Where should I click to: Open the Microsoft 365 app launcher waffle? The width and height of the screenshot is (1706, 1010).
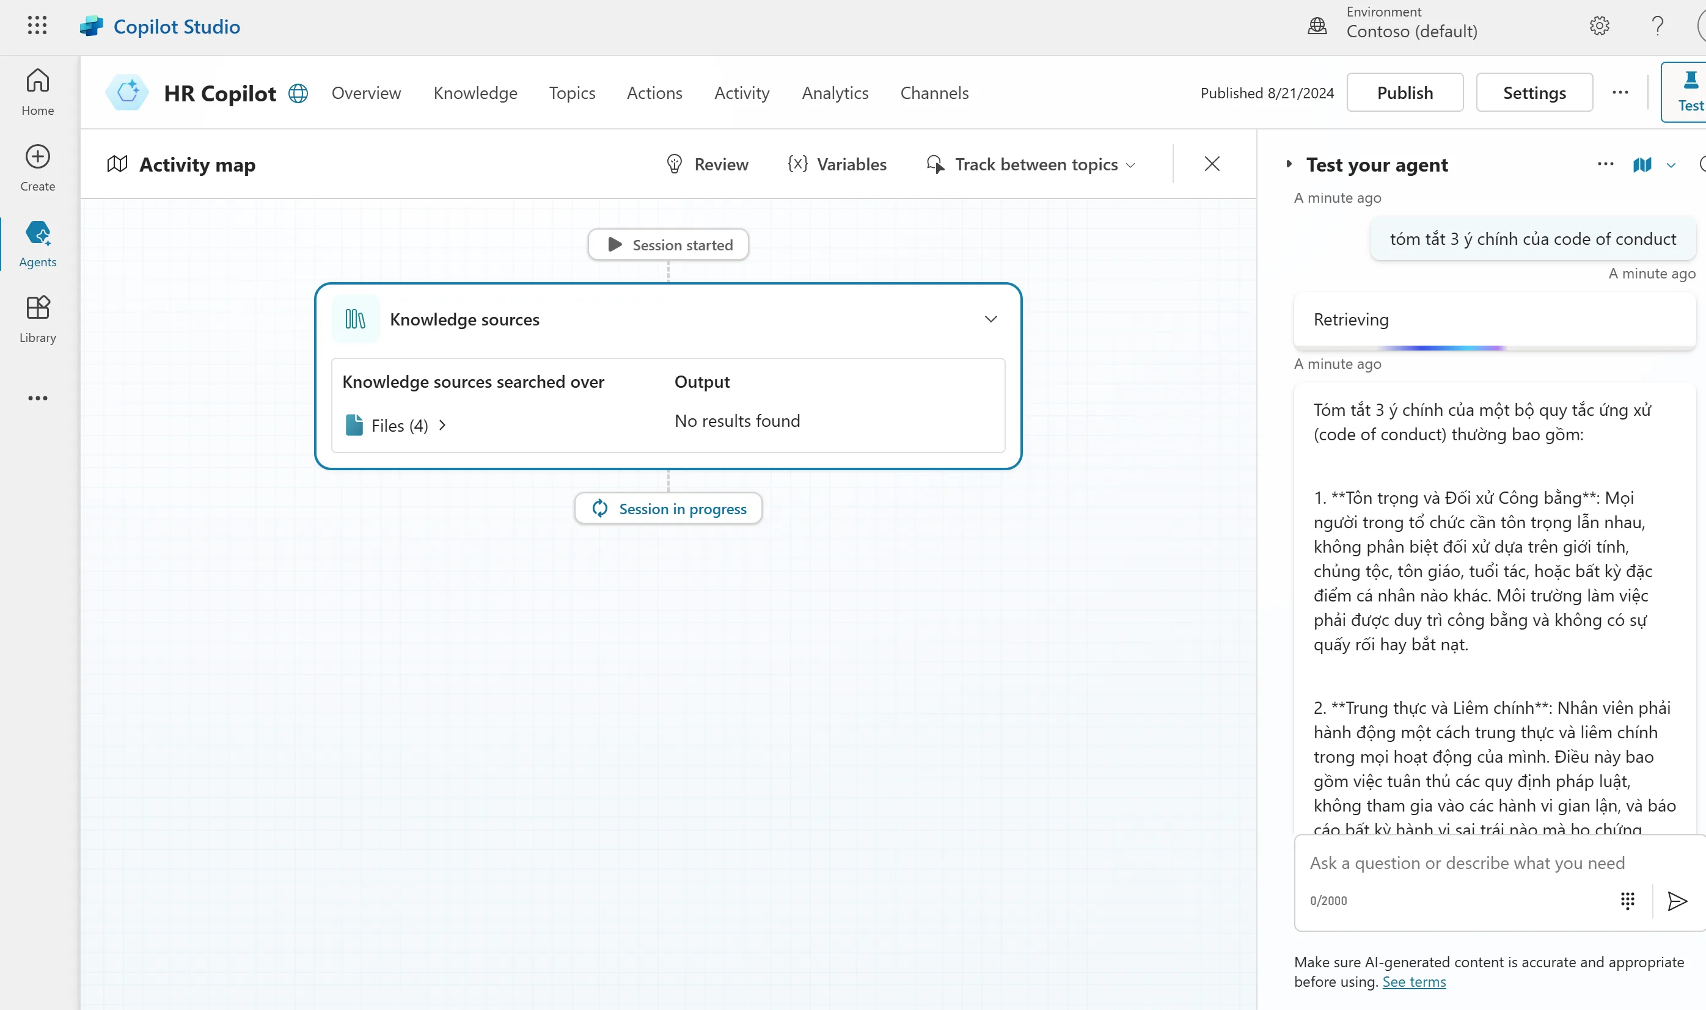[37, 25]
